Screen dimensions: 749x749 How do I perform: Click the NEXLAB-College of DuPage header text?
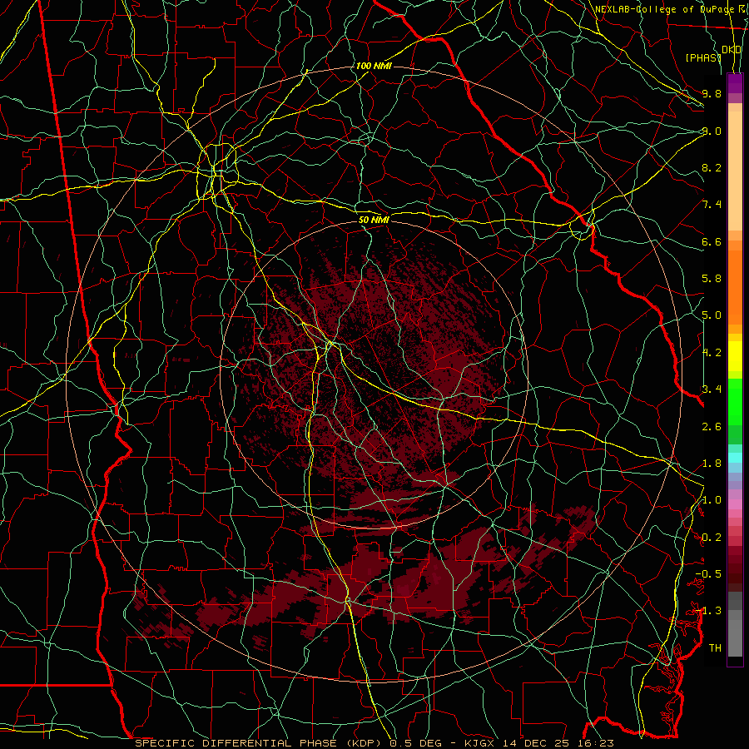(663, 9)
